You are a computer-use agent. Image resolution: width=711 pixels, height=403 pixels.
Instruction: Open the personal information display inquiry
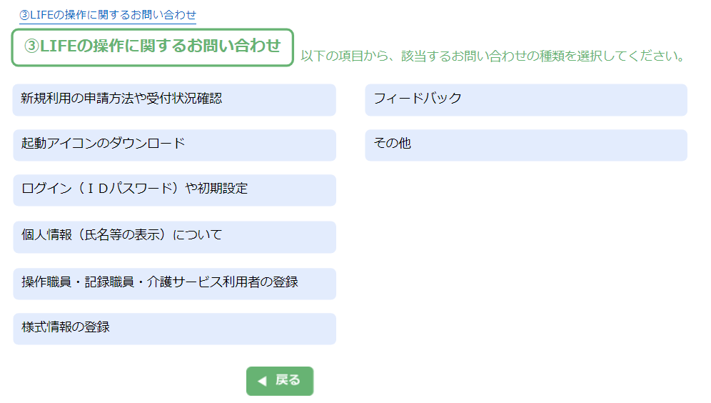click(174, 236)
